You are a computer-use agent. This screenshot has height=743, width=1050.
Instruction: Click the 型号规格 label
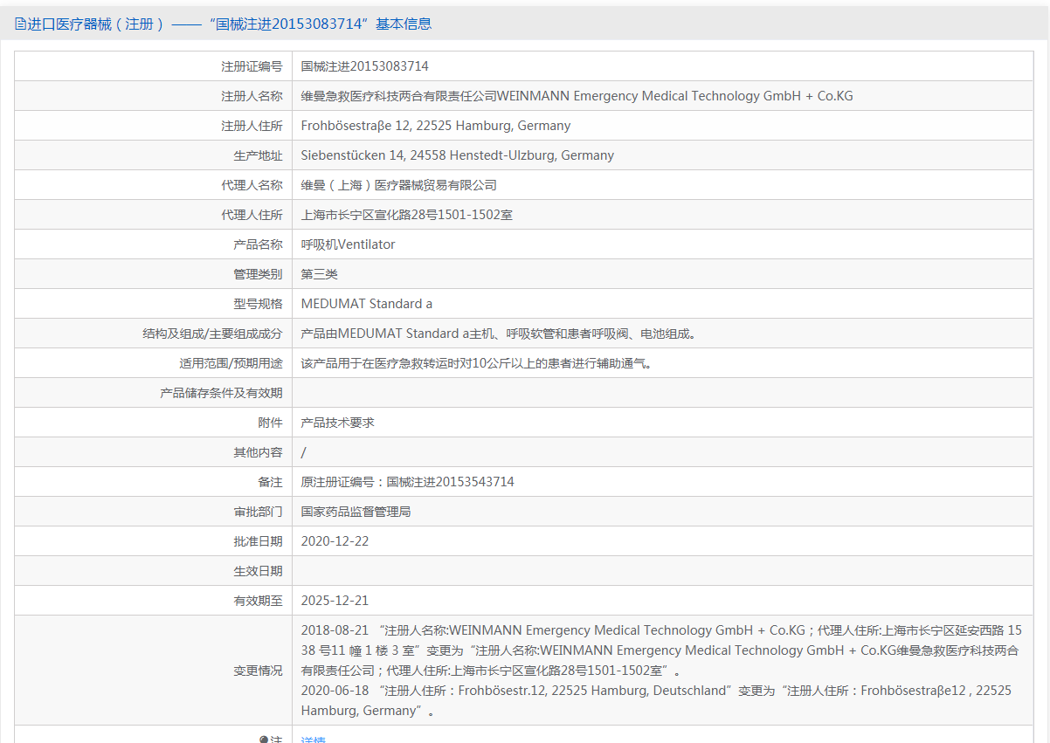click(x=258, y=304)
